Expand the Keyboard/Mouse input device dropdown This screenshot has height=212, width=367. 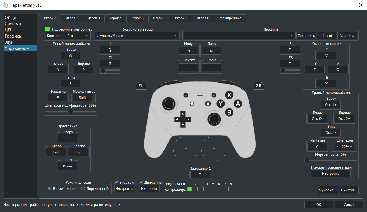pos(137,36)
